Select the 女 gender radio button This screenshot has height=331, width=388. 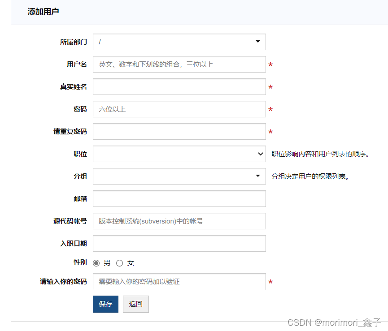coord(119,263)
